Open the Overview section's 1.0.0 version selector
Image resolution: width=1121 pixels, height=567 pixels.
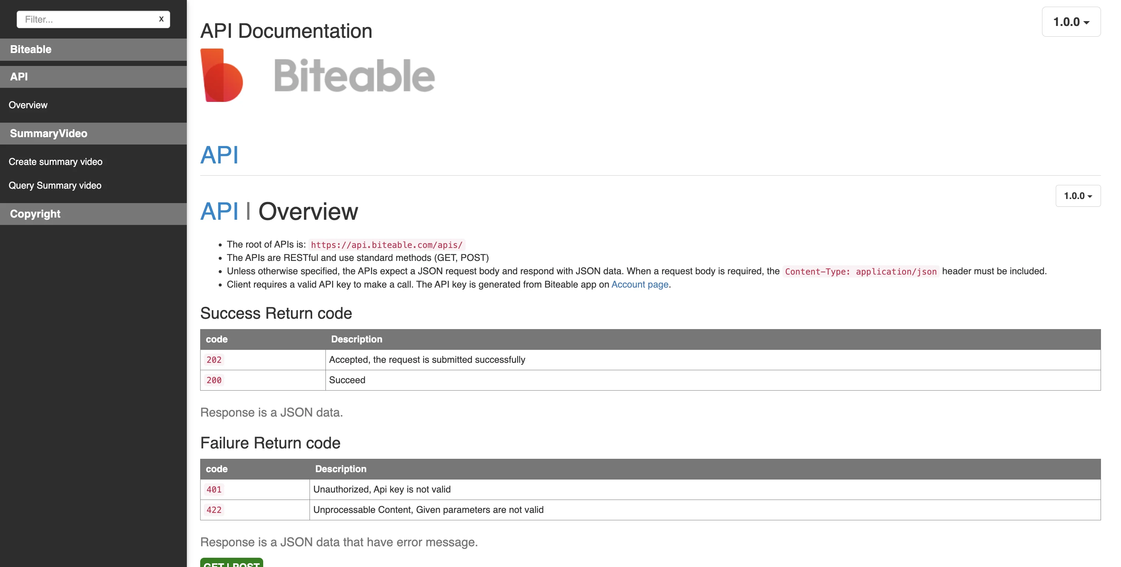pyautogui.click(x=1078, y=196)
